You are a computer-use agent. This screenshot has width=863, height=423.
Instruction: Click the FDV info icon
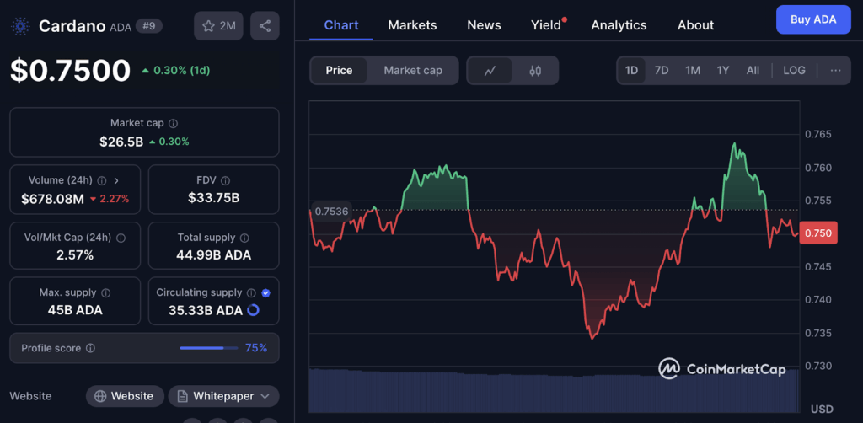click(226, 180)
